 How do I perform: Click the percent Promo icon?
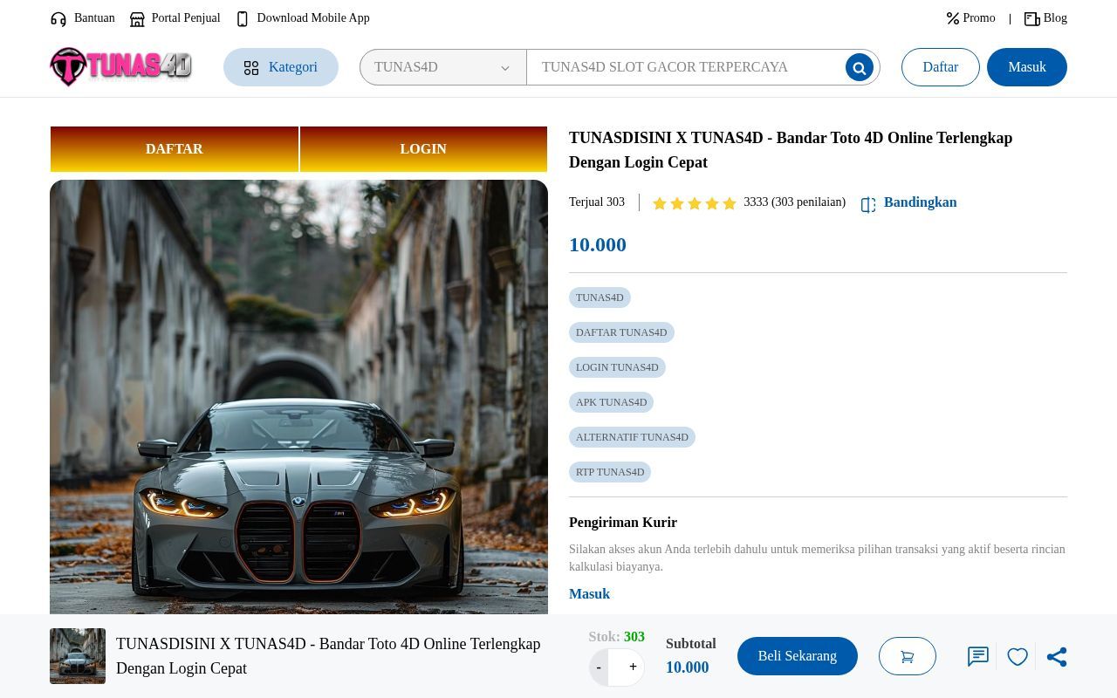[953, 18]
